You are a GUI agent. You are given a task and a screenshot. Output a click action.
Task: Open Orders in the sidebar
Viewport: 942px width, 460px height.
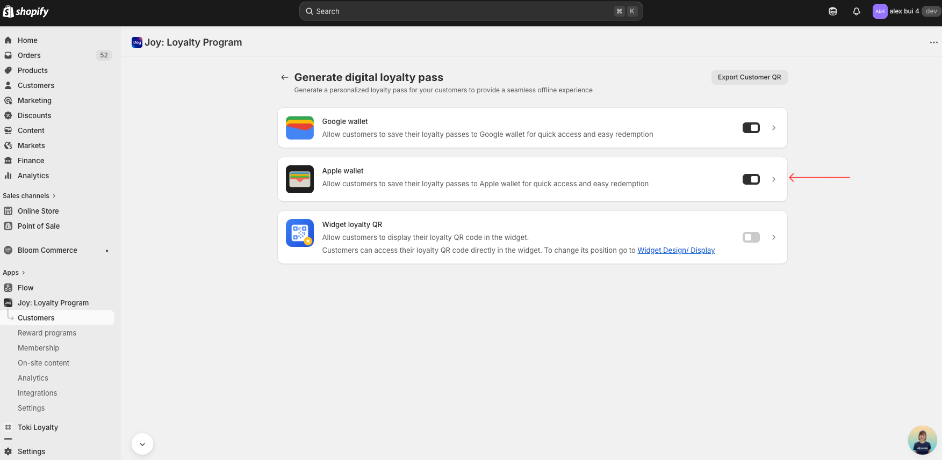[x=29, y=55]
